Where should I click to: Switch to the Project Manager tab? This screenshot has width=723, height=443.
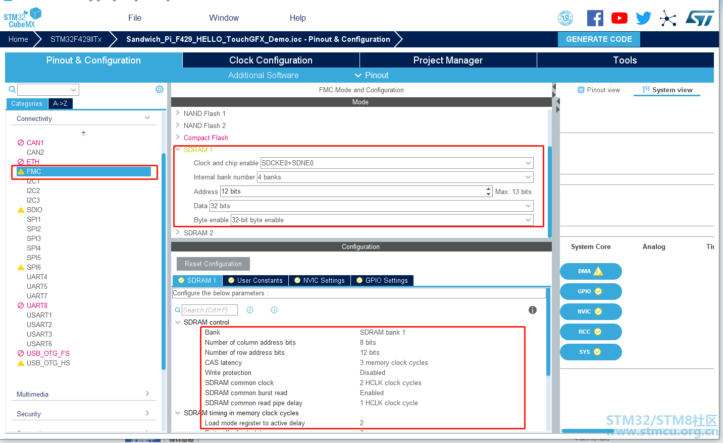pos(448,60)
